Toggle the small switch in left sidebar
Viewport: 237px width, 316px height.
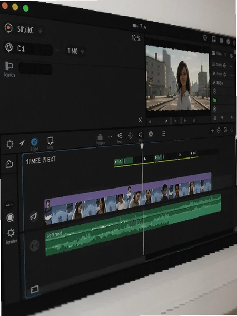point(9,205)
